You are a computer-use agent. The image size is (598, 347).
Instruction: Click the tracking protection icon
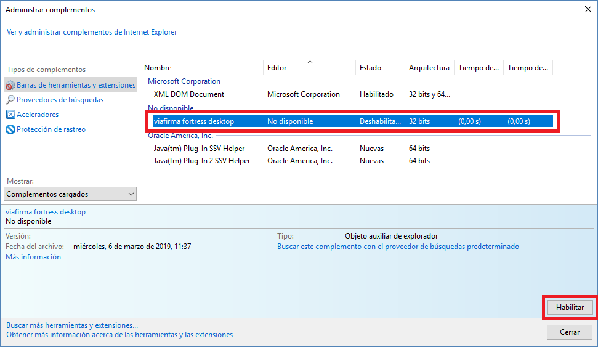click(10, 129)
